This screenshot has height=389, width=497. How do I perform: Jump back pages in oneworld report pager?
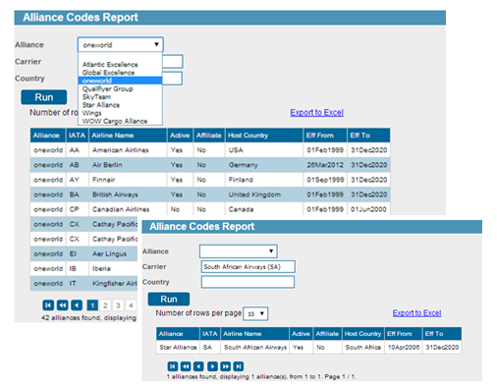62,306
